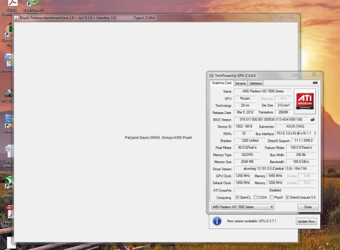Close the Büyük Patlama benchmark window

click(291, 17)
